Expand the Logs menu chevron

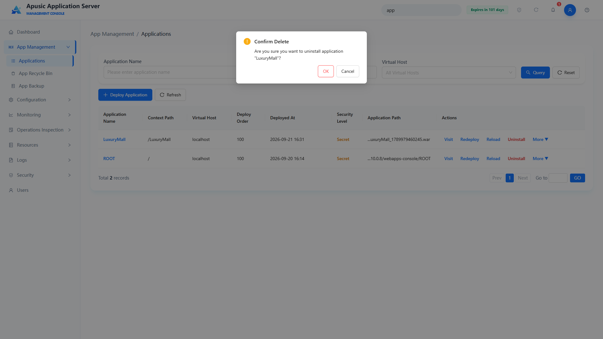tap(69, 160)
